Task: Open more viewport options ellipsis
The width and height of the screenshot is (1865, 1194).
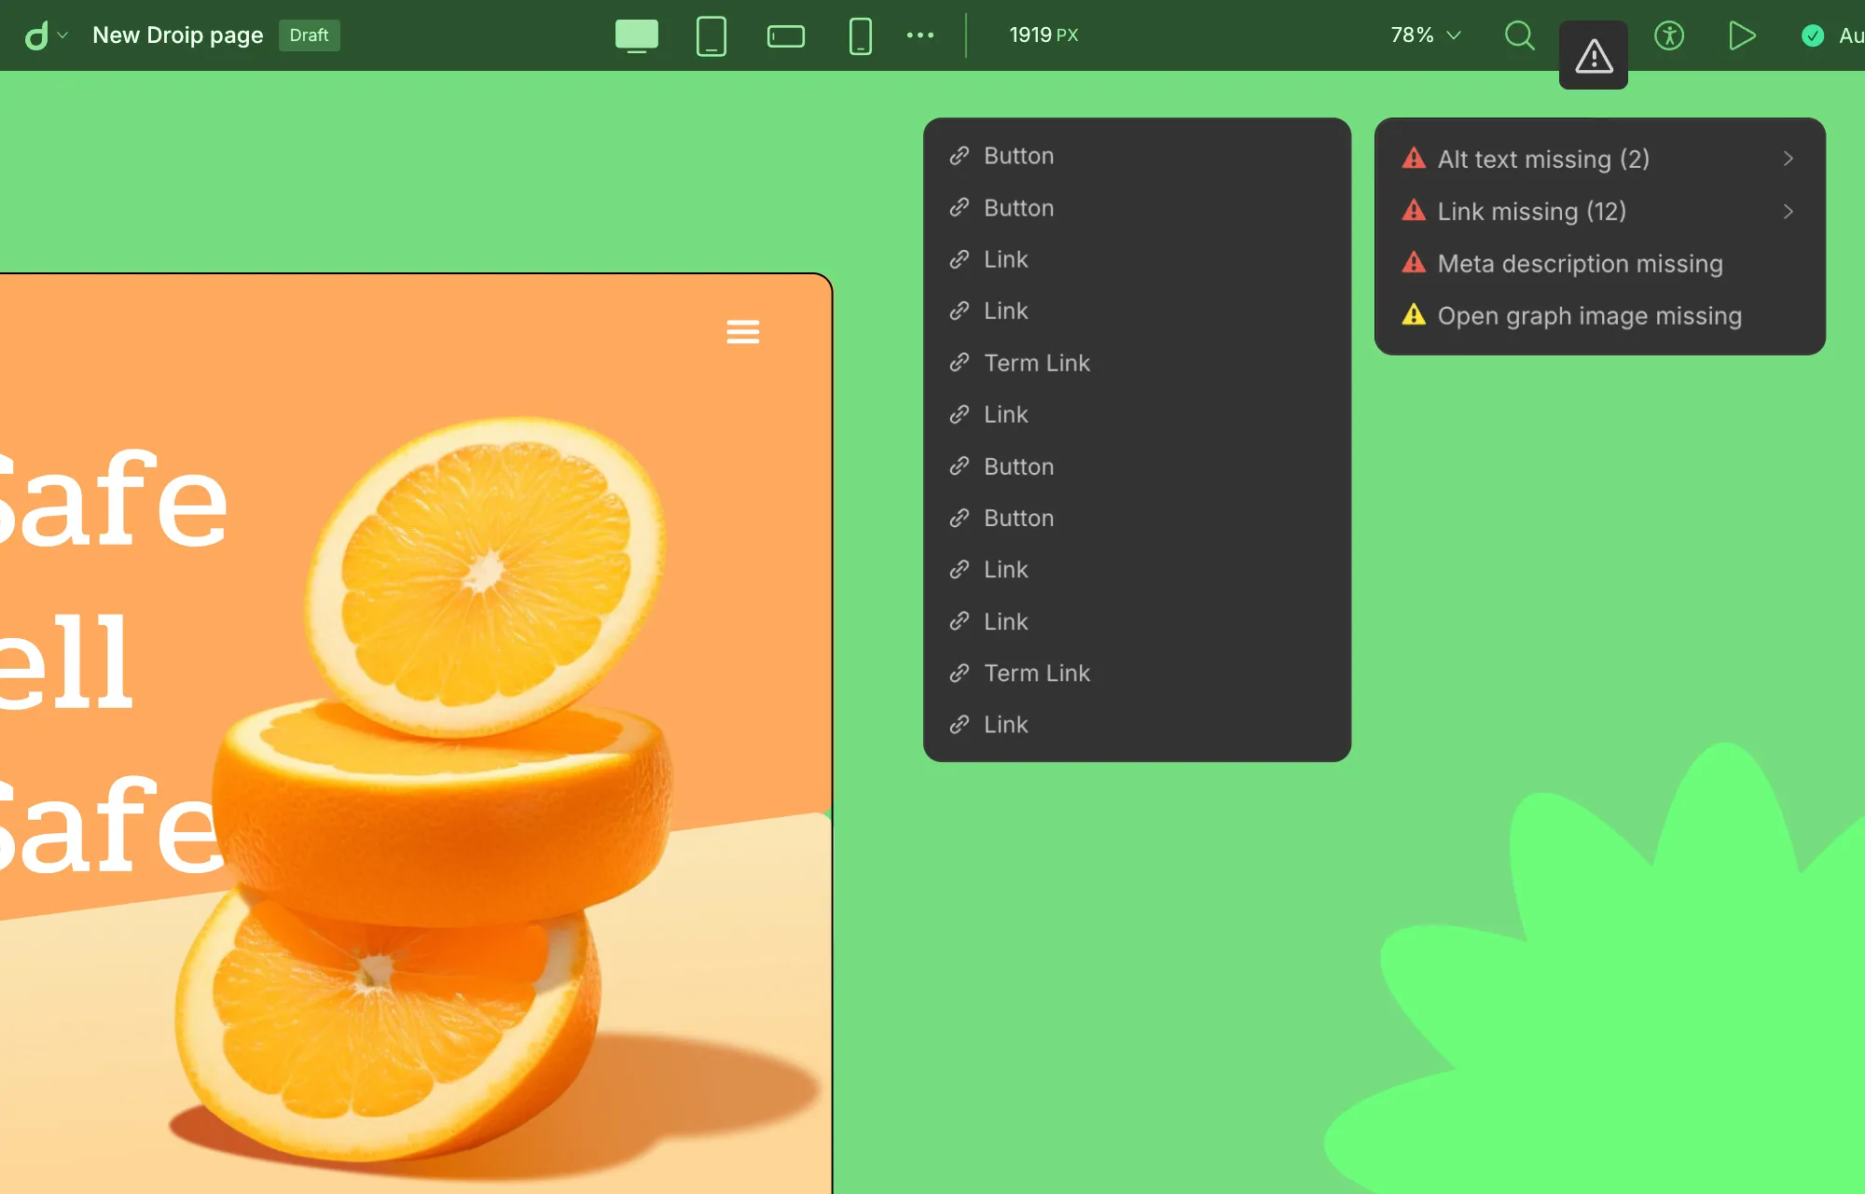Action: pos(919,35)
